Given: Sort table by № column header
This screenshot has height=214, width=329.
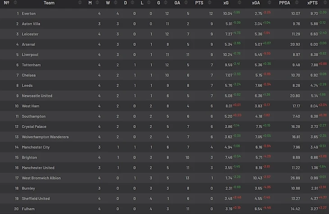Looking at the screenshot, I should tap(7, 3).
